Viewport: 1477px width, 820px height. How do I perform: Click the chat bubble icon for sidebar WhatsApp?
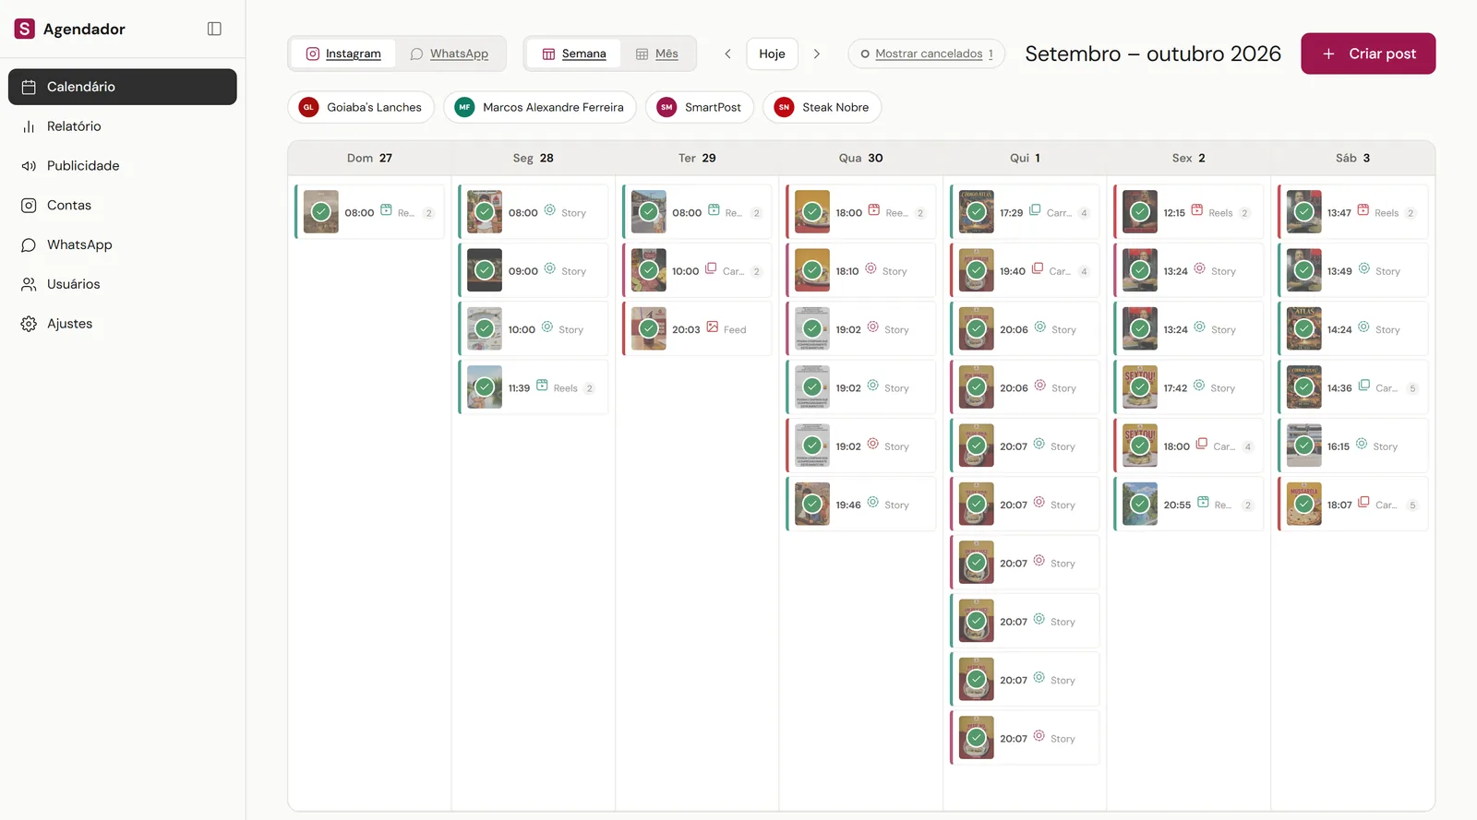29,245
